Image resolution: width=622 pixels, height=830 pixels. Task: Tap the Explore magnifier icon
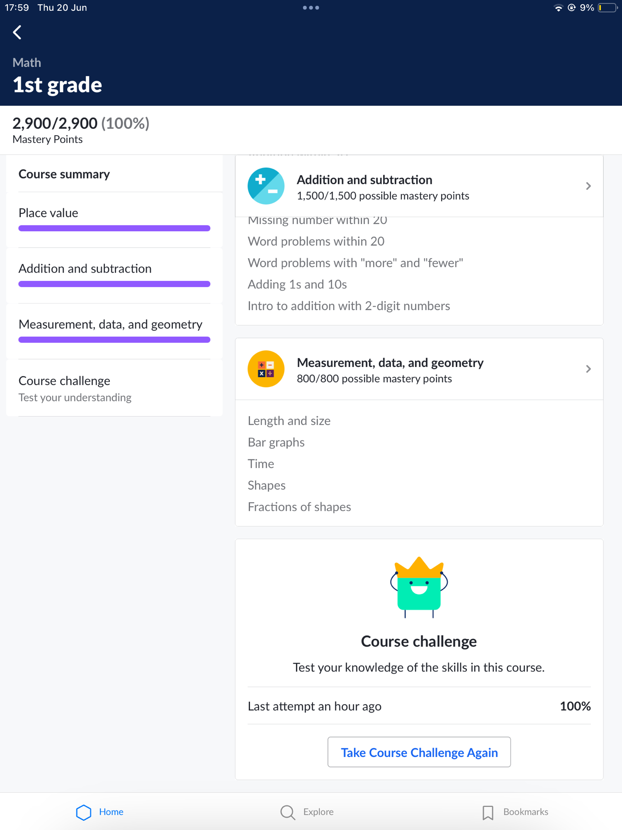(287, 812)
